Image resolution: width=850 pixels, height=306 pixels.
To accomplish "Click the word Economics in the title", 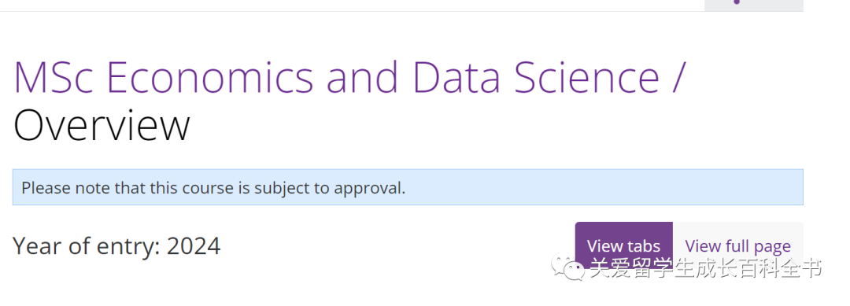I will pos(211,77).
